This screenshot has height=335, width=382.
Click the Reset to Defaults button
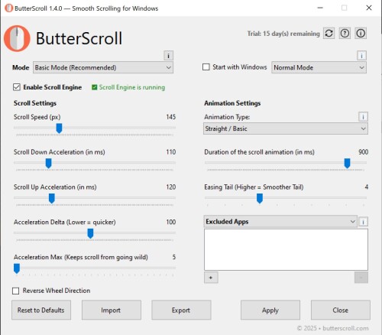pyautogui.click(x=41, y=310)
